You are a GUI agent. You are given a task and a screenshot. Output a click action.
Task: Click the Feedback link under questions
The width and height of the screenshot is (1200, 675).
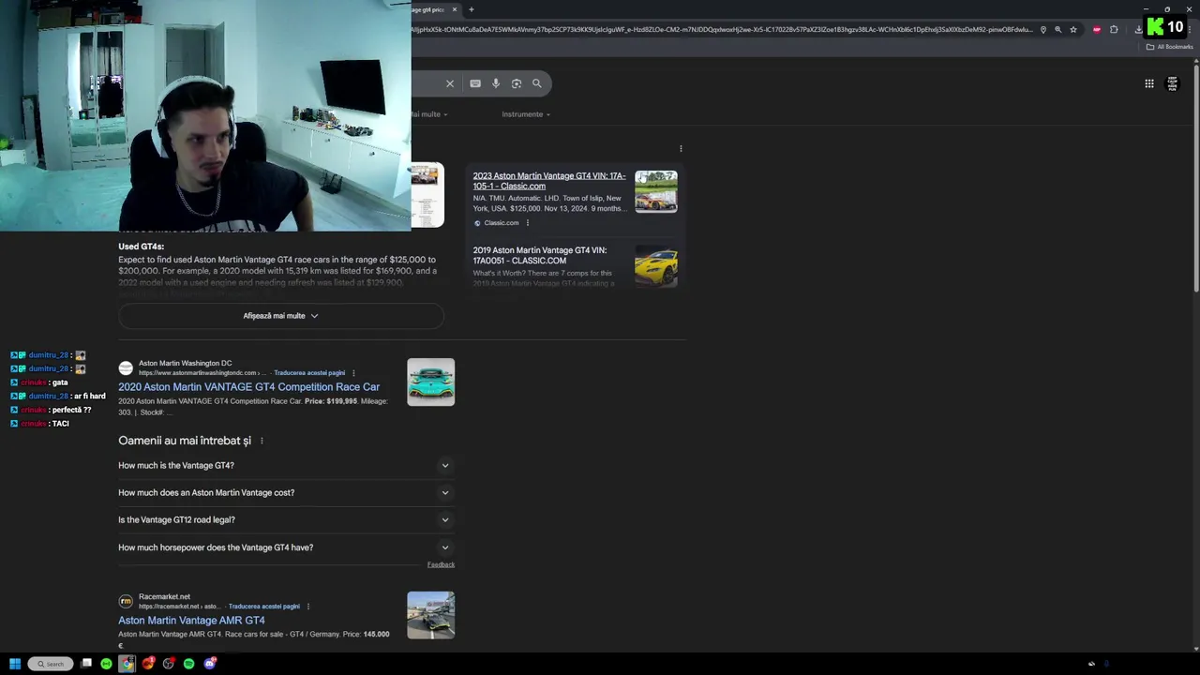[441, 564]
